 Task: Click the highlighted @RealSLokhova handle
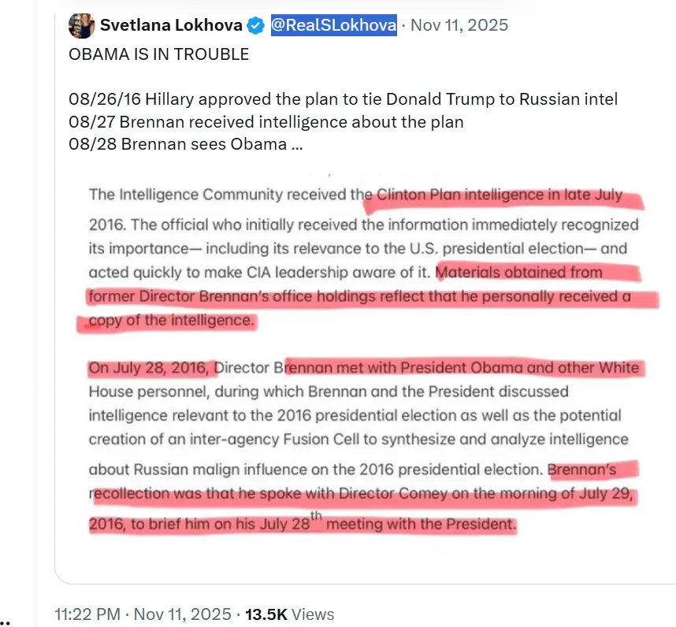(x=333, y=26)
